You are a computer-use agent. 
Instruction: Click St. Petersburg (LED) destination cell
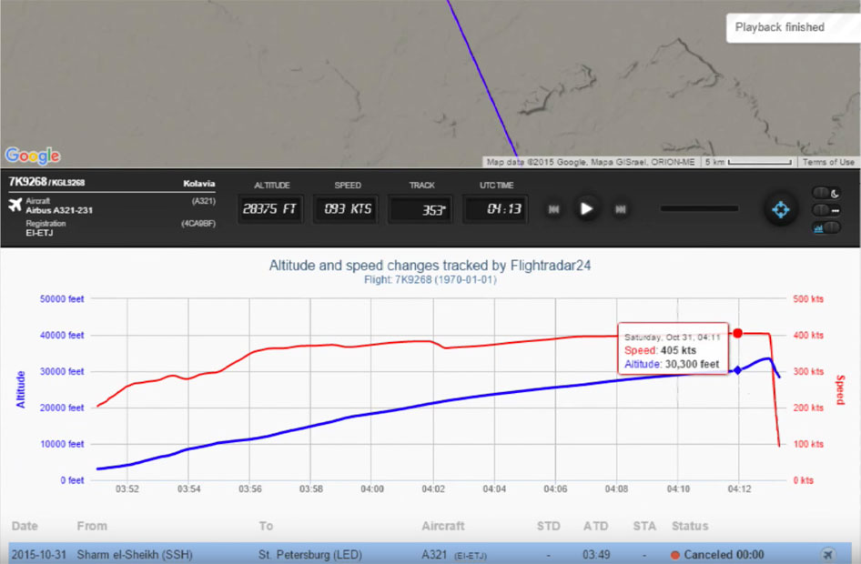(310, 555)
